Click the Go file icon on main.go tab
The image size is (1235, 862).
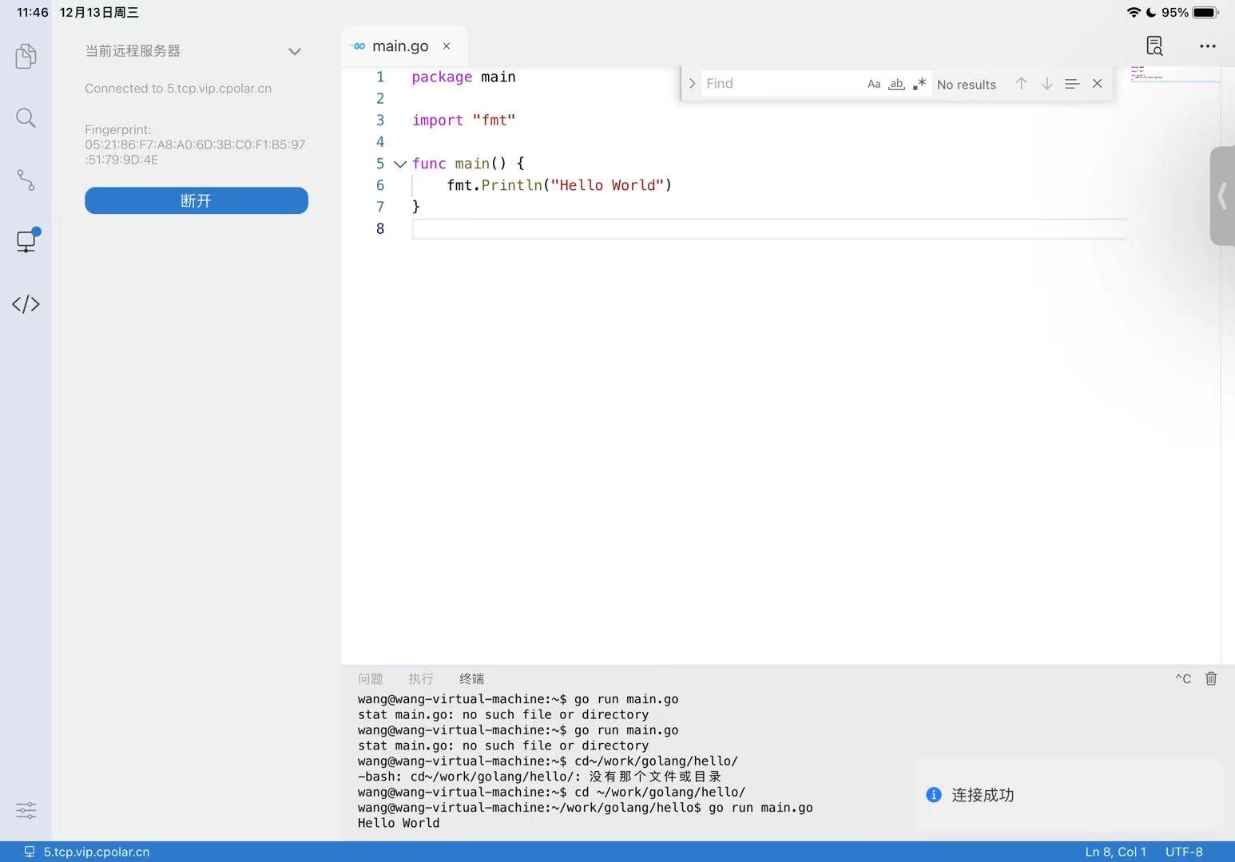pos(358,46)
